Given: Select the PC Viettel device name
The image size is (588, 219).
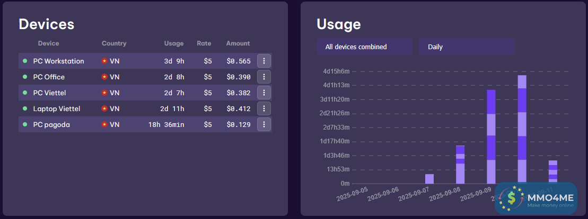Looking at the screenshot, I should pos(48,93).
